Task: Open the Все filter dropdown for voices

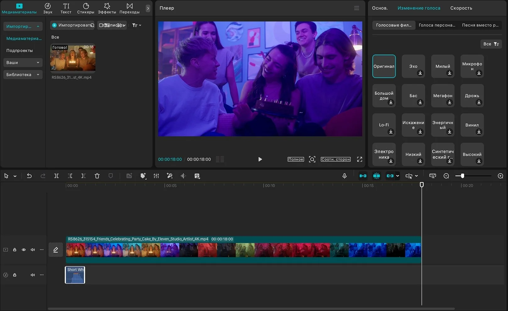Action: 491,44
